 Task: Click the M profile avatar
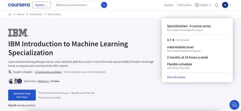(225, 5)
